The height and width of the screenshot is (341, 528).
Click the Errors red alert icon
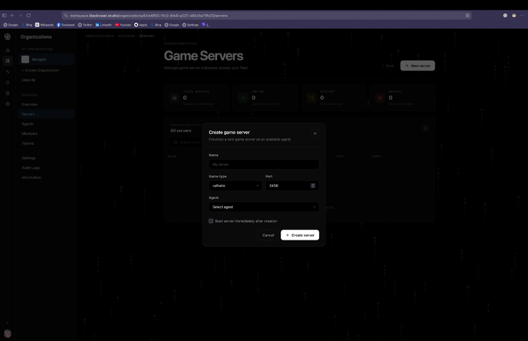[x=380, y=98]
